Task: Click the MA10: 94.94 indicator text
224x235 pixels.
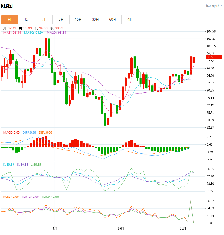Action: click(34, 33)
